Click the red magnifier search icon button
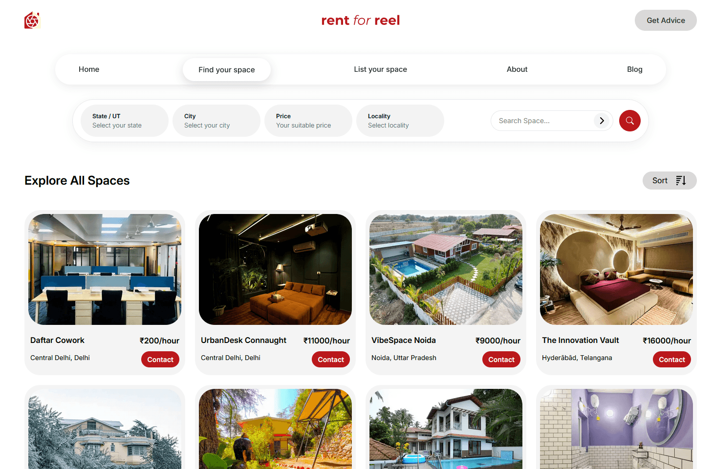Screen dimensions: 713x469 [x=629, y=121]
